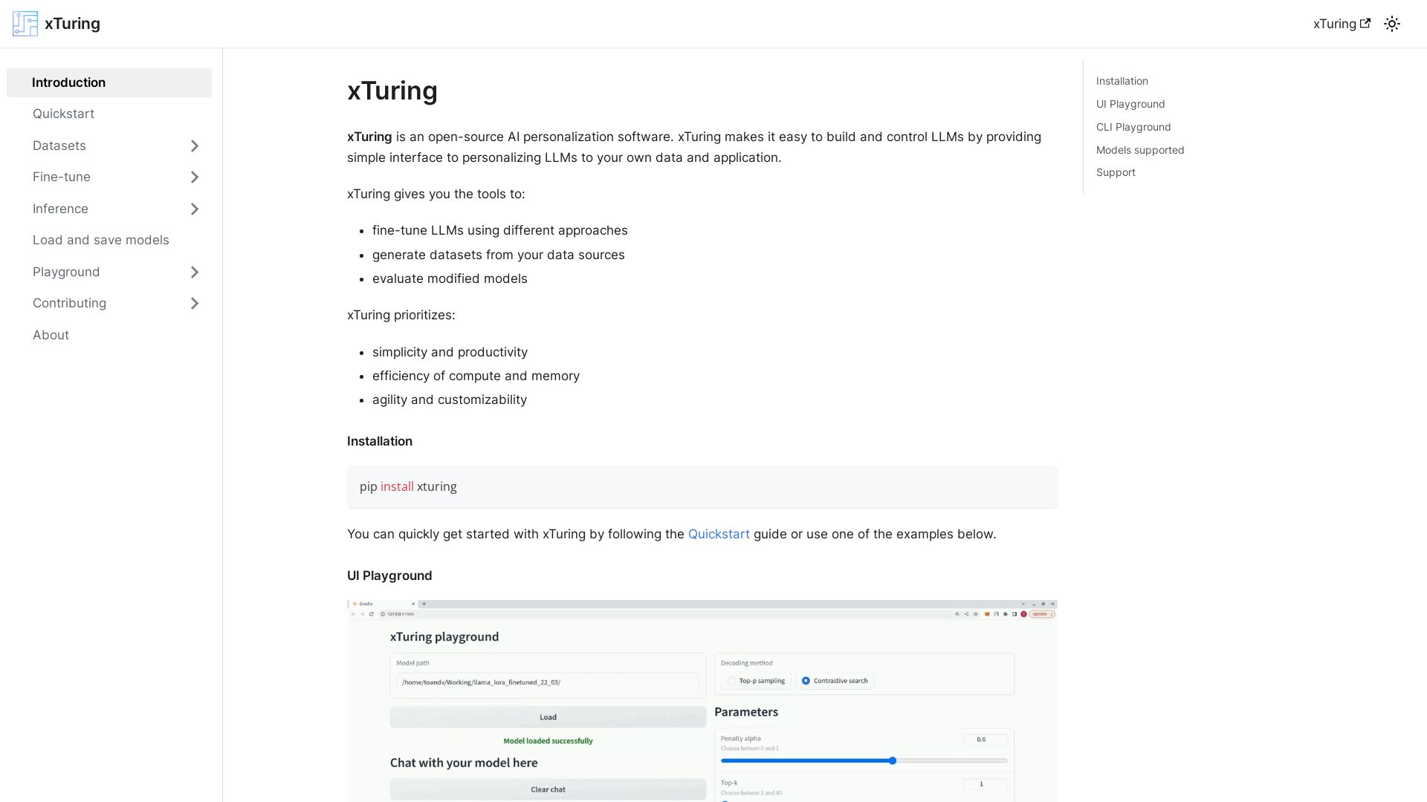Expand the Fine-tune sidebar section
Image resolution: width=1427 pixels, height=802 pixels.
coord(195,177)
